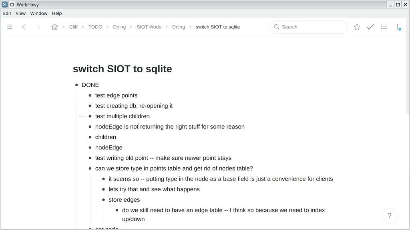Open the help question mark button

pyautogui.click(x=389, y=216)
